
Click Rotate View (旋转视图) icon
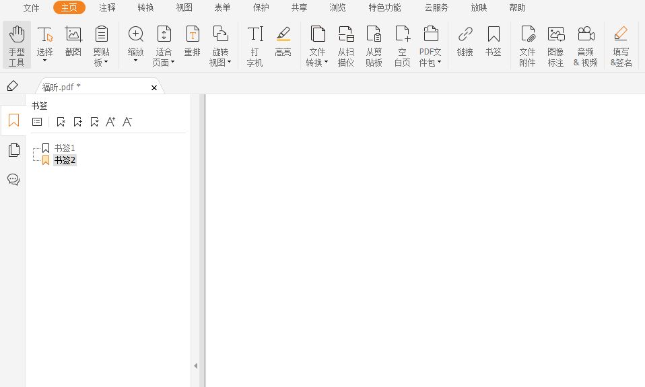coord(220,34)
